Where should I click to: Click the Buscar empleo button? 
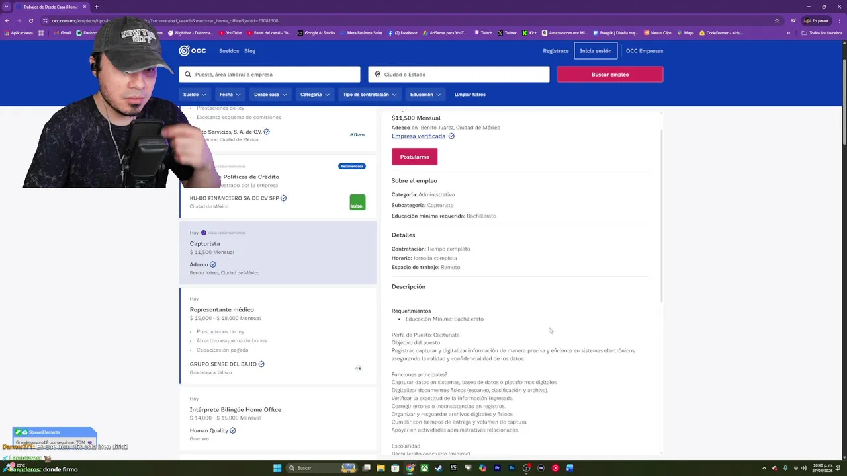click(610, 75)
